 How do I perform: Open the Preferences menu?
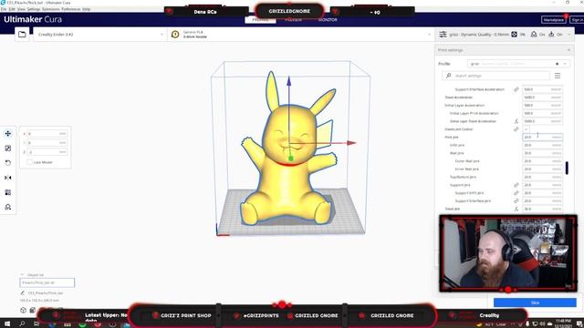point(71,9)
